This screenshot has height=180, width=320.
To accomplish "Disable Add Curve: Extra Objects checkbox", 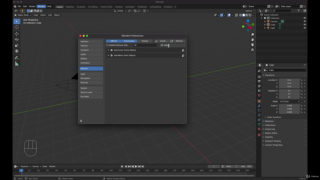I will (111, 50).
